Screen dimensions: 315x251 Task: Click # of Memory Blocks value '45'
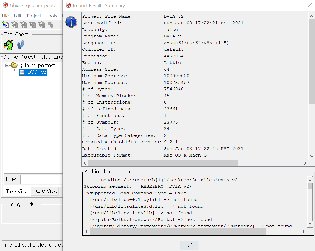pyautogui.click(x=166, y=96)
